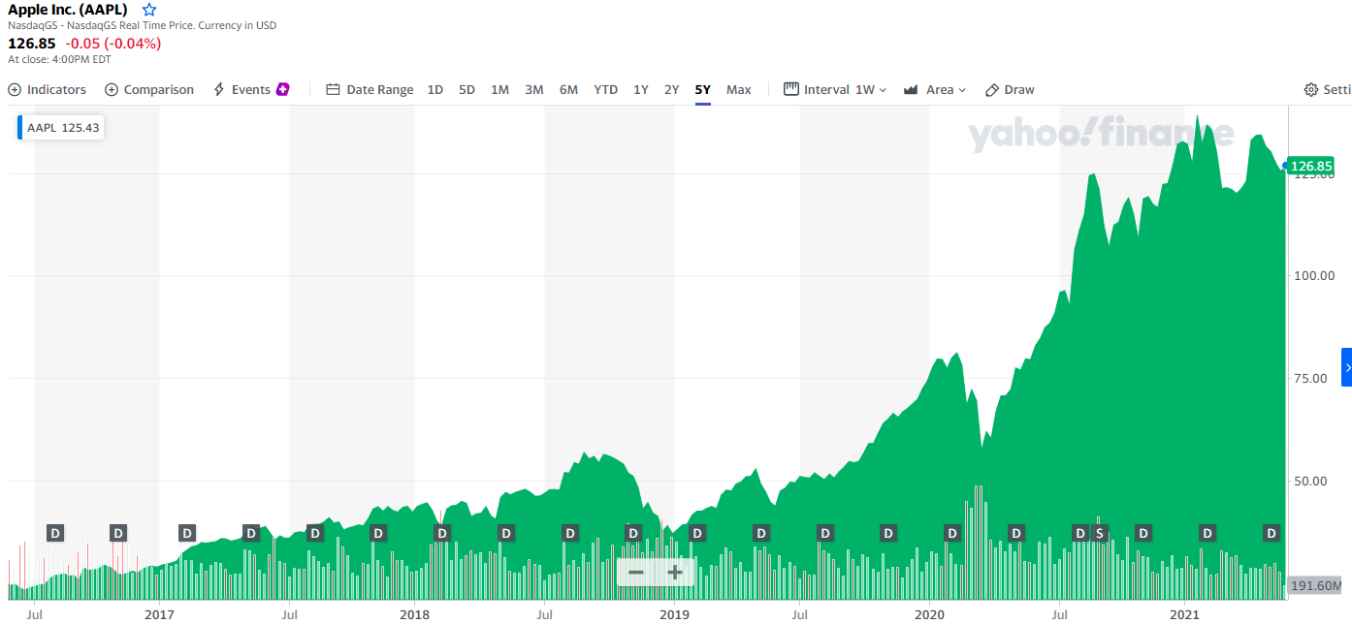Click the 2020 x-axis label
This screenshot has height=624, width=1352.
click(x=929, y=613)
